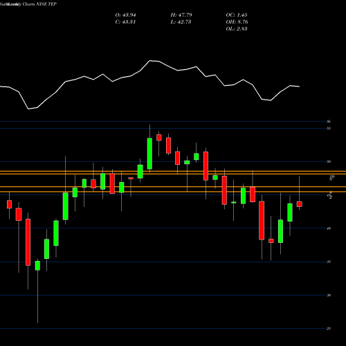Click the 40 price axis label
The height and width of the screenshot is (346, 346).
tap(329, 228)
